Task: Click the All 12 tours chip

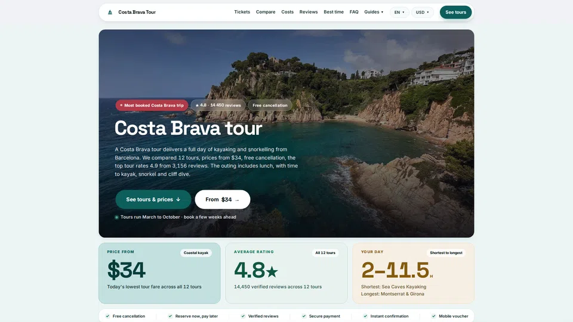Action: coord(325,253)
